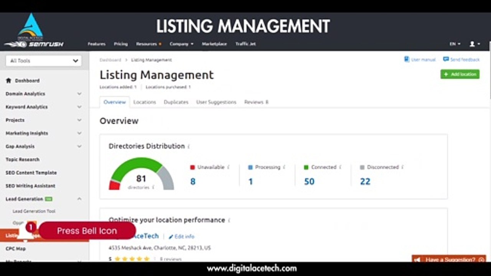Click Disconnected count 22

point(365,182)
